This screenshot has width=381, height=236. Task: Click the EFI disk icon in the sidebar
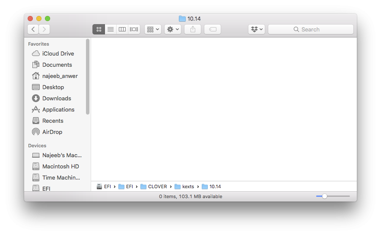click(36, 188)
